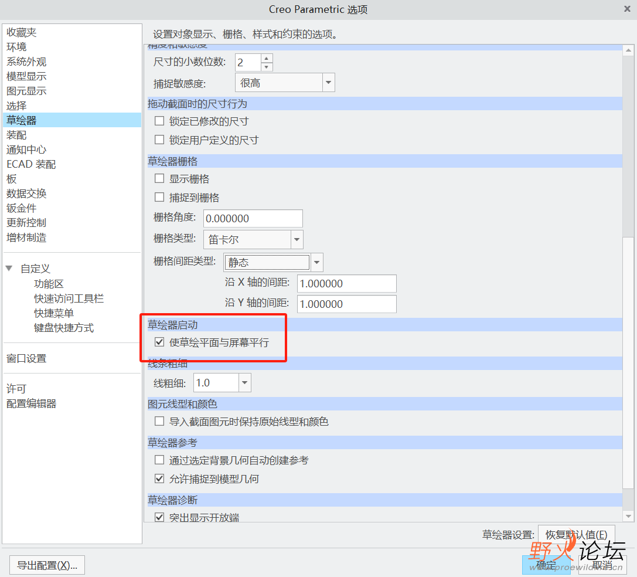Click the 取消 button
Image resolution: width=637 pixels, height=577 pixels.
[x=602, y=565]
